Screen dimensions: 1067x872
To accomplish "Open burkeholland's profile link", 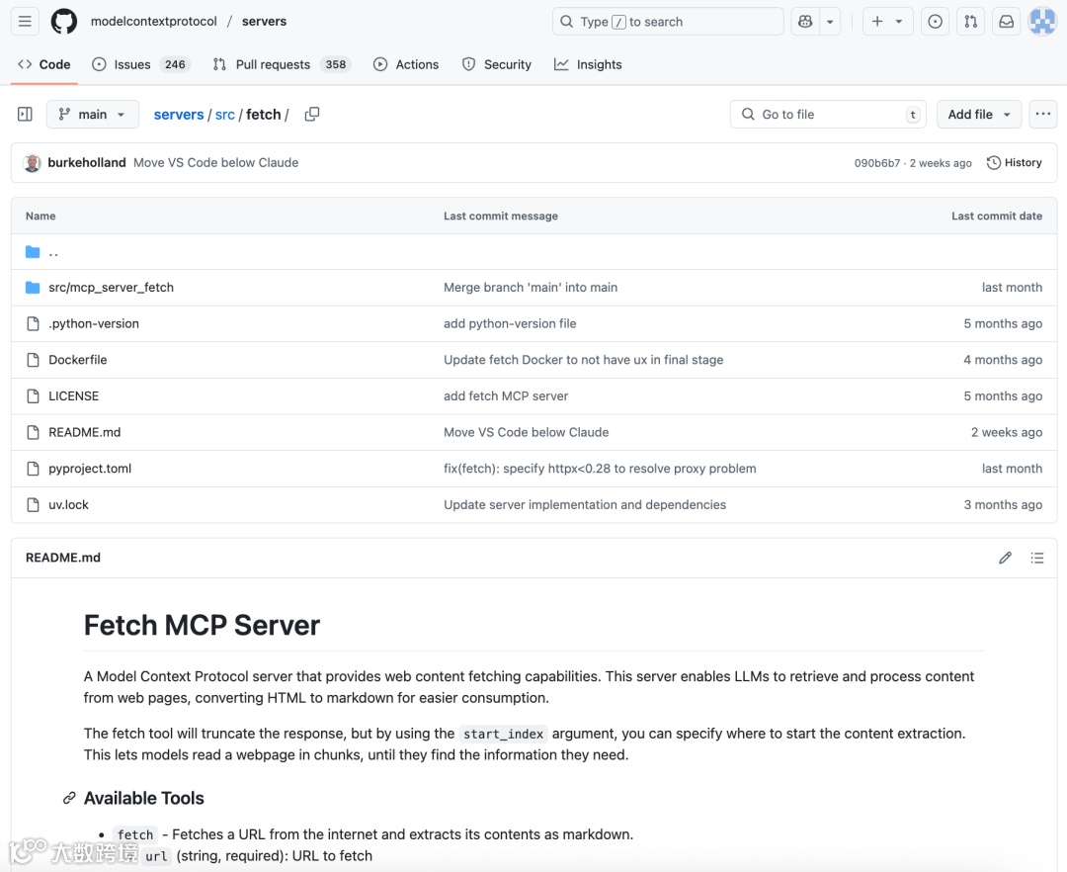I will pos(86,163).
